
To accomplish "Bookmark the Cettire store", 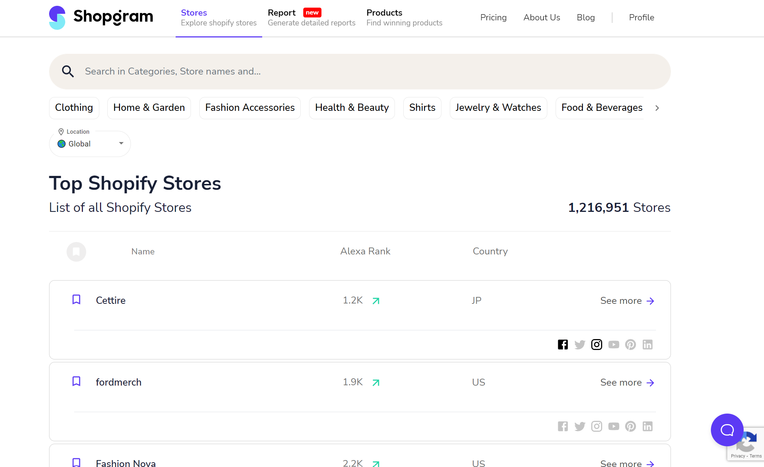I will point(76,299).
